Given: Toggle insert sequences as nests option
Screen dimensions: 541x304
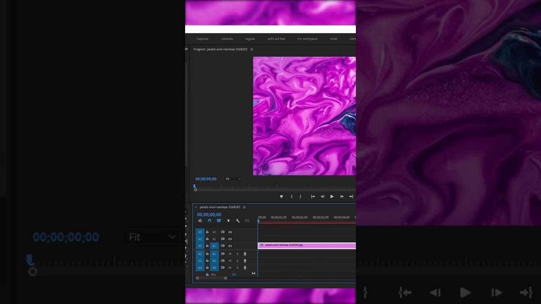Looking at the screenshot, I should point(200,221).
